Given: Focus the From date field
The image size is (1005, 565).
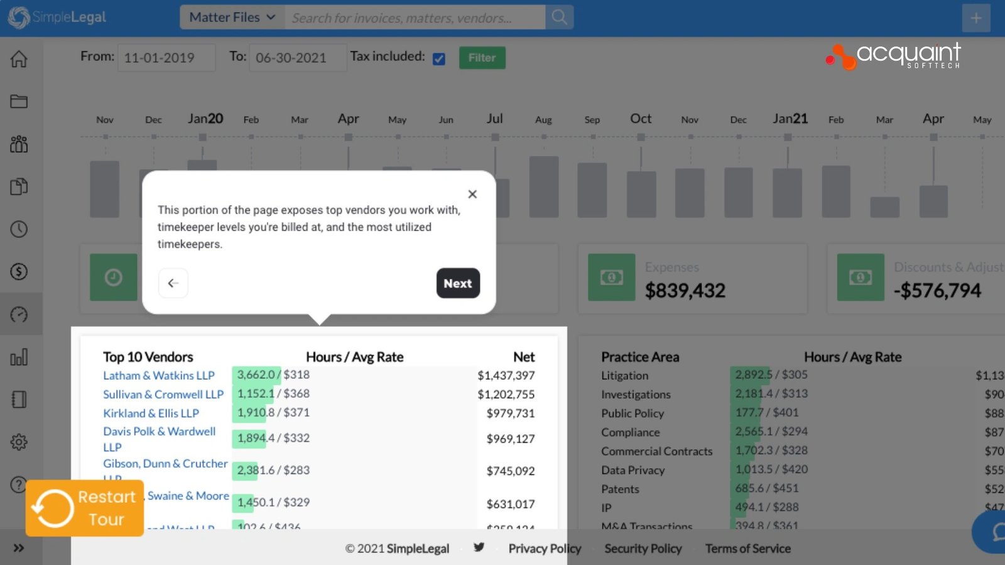Looking at the screenshot, I should (166, 58).
